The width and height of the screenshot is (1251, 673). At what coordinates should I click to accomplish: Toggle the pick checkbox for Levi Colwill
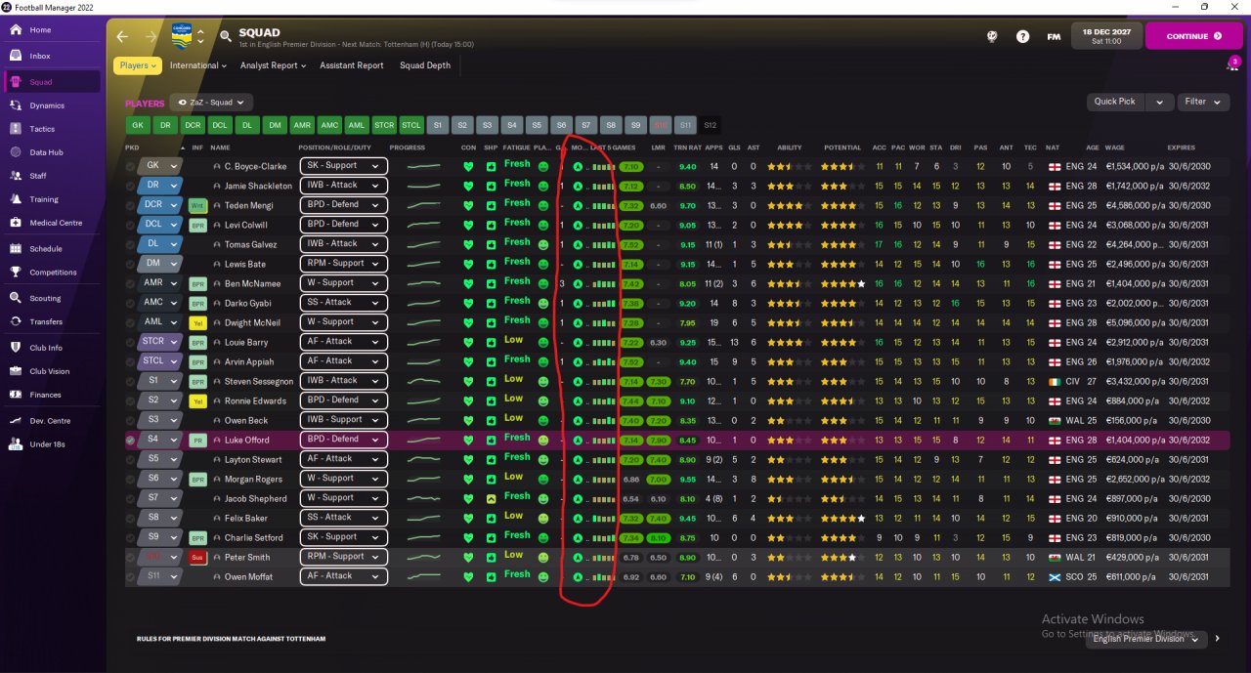pyautogui.click(x=131, y=225)
